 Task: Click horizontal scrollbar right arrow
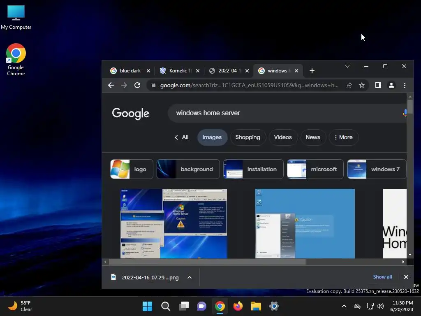click(x=403, y=262)
